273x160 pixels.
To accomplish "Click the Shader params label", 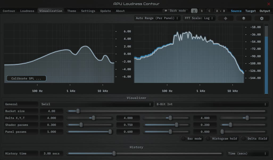I will click(21, 125).
